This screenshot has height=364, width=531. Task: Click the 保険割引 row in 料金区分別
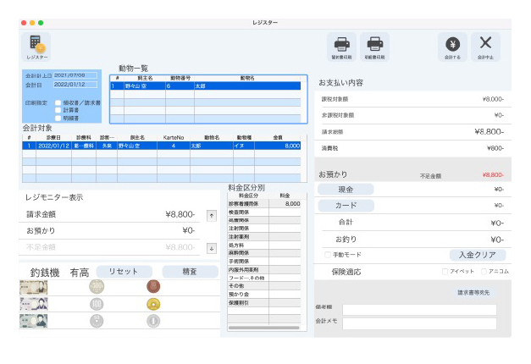pos(264,303)
